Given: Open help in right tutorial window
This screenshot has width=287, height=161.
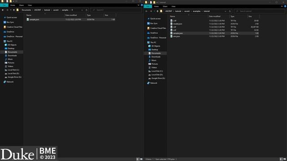Looking at the screenshot, I should coord(285,6).
